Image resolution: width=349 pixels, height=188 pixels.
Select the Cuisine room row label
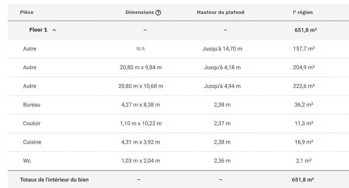pos(31,142)
